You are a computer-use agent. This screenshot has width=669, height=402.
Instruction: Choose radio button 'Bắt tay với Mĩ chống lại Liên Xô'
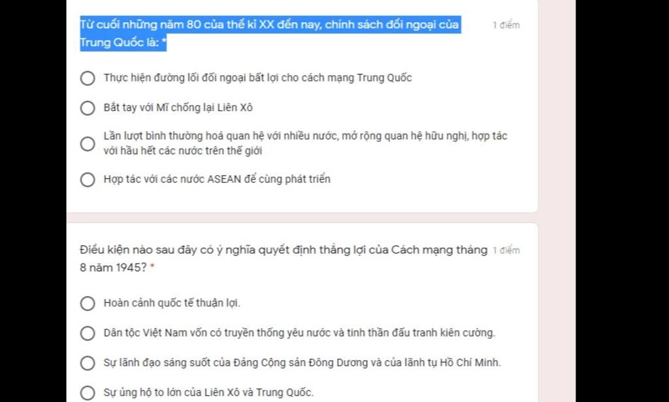[88, 108]
